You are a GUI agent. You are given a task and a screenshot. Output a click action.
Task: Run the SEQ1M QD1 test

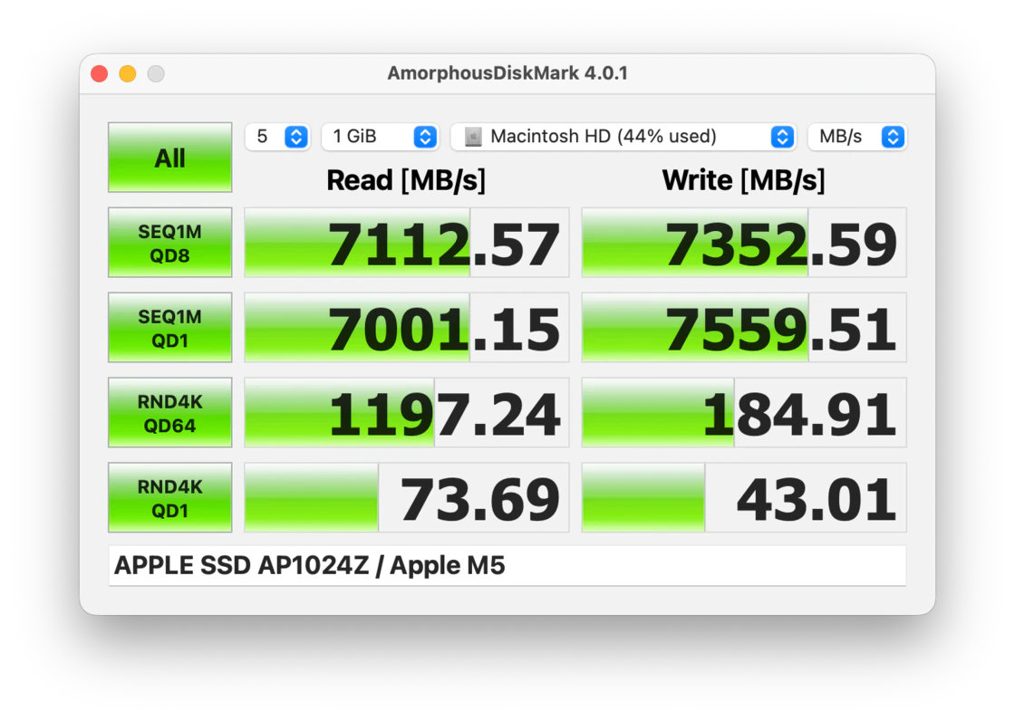click(x=169, y=328)
